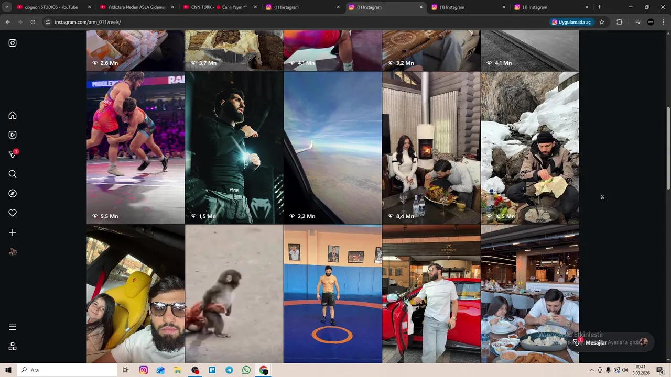Open browser extensions puzzle icon
671x377 pixels.
(619, 22)
